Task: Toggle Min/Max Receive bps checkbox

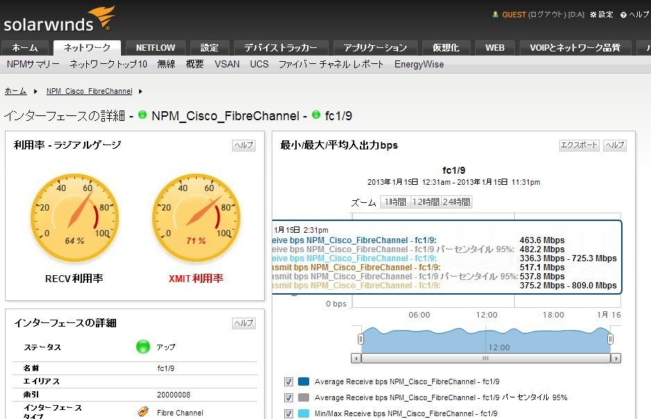Action: click(288, 413)
